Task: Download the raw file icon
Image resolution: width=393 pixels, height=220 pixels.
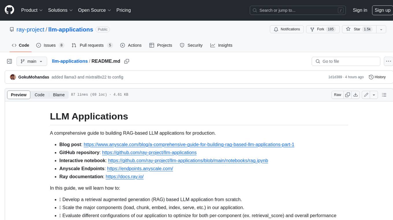Action: (x=356, y=95)
